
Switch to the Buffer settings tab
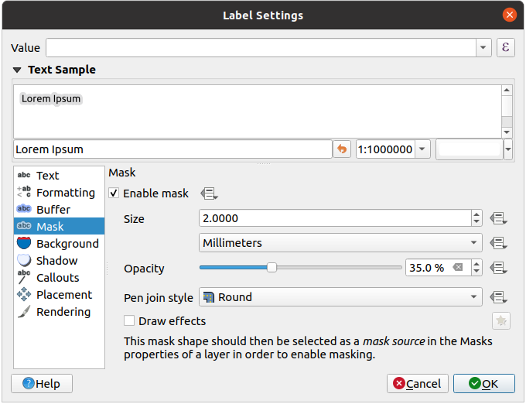pyautogui.click(x=53, y=210)
